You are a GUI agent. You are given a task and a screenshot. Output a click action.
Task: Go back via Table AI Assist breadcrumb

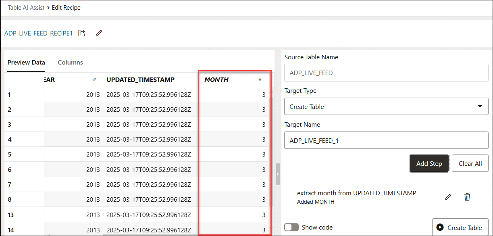pyautogui.click(x=26, y=8)
